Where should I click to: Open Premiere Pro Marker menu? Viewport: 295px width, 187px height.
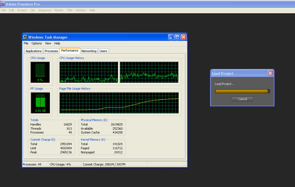59,10
